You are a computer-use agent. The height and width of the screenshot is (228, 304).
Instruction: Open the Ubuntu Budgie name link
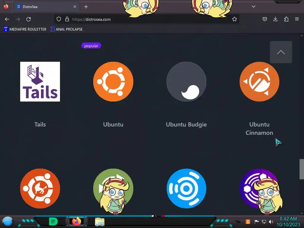click(186, 124)
